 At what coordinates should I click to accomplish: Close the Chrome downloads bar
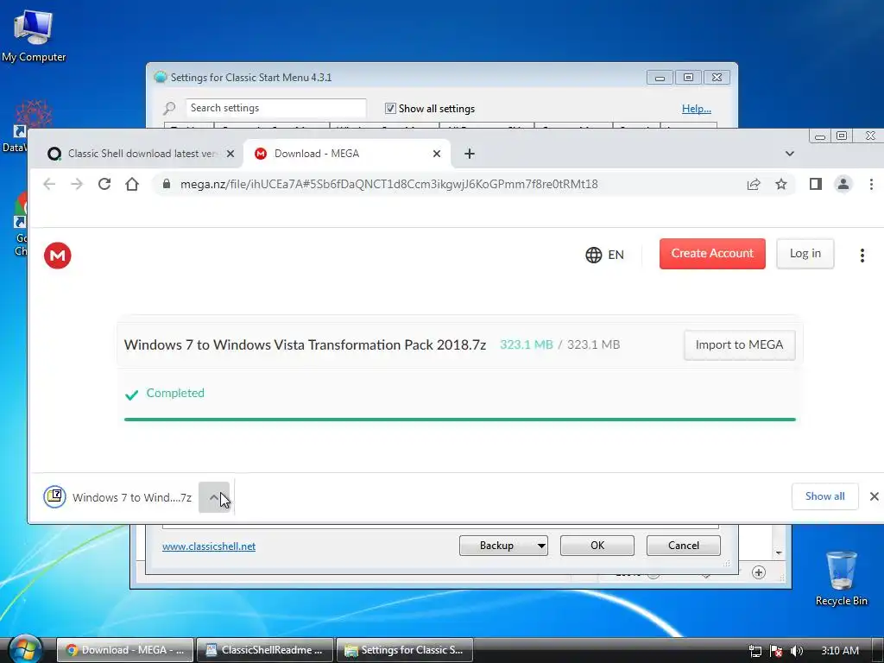point(874,496)
